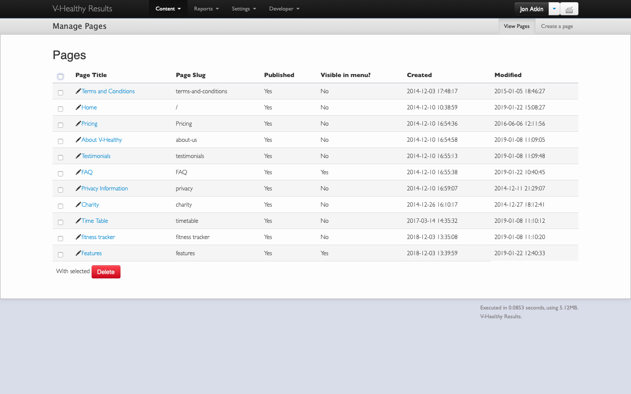Check the FAQ row checkbox

point(60,174)
